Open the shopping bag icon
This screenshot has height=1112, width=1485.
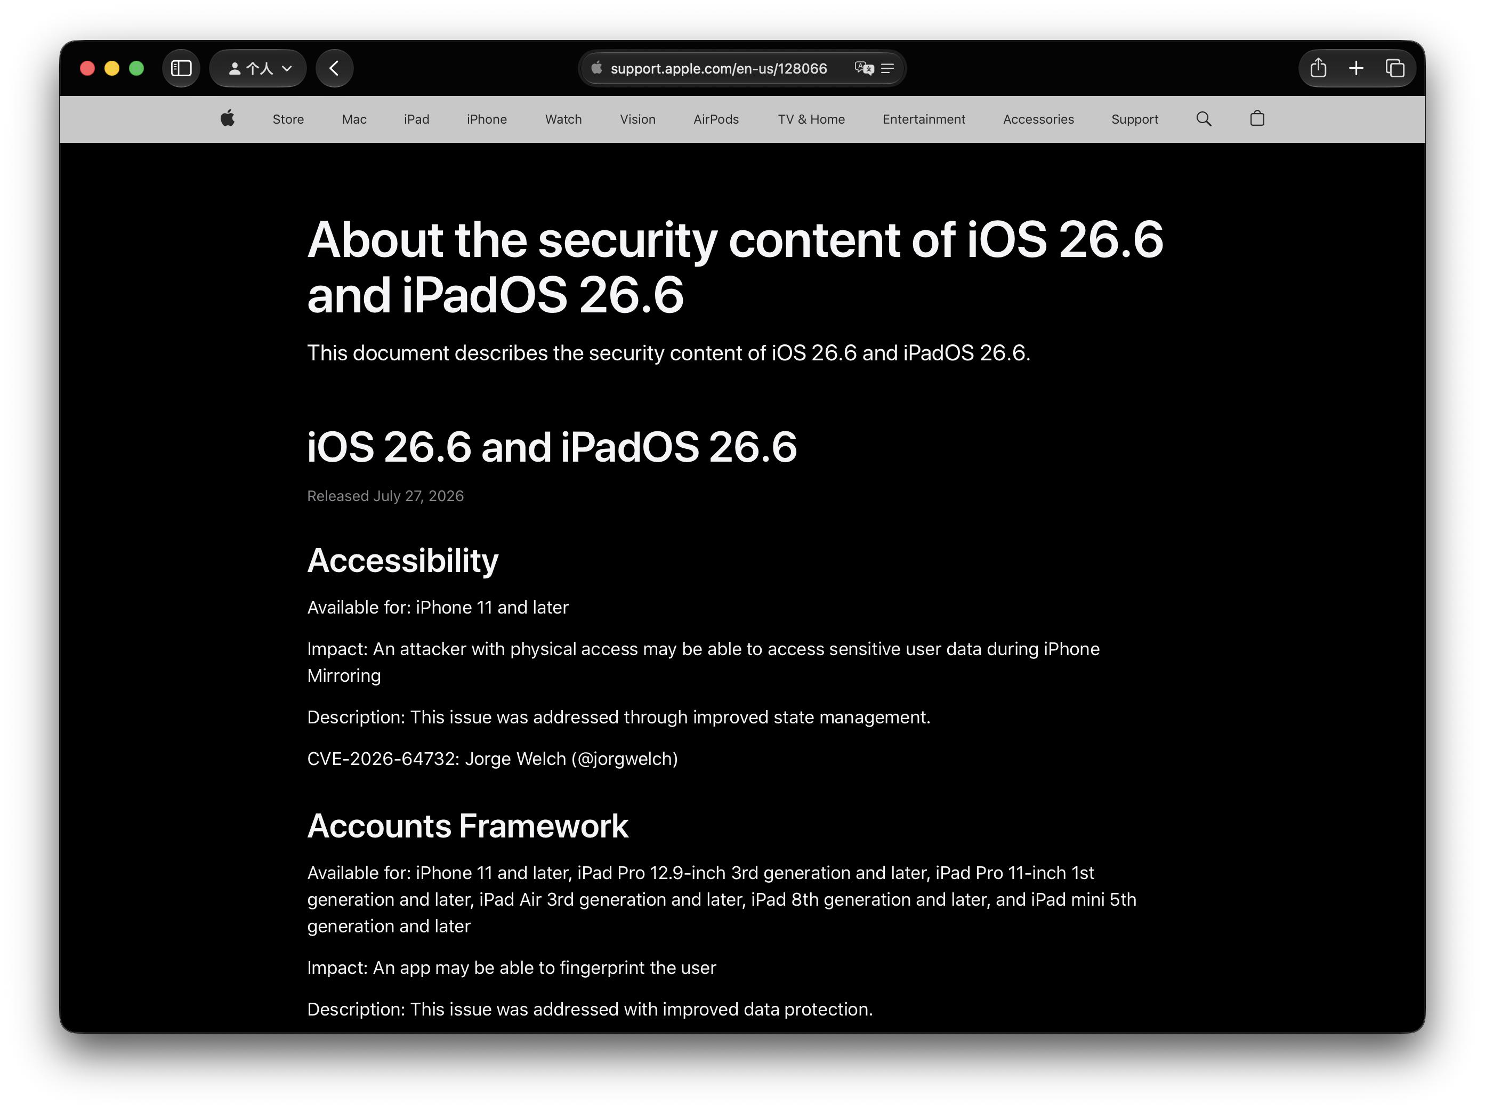click(x=1257, y=119)
